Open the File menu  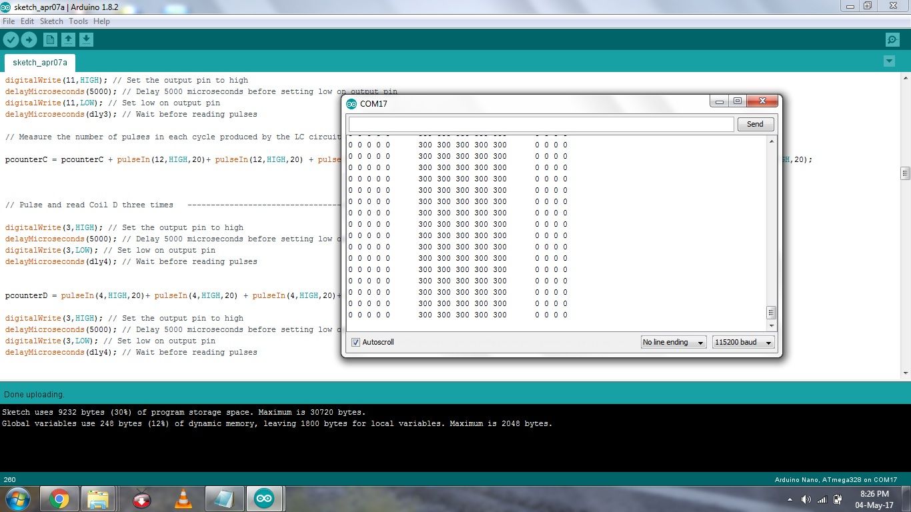click(x=9, y=21)
